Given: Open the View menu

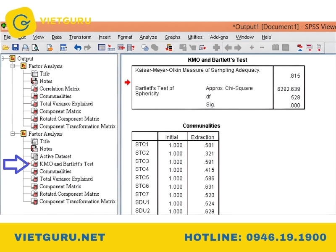Looking at the screenshot, I should [x=39, y=37].
